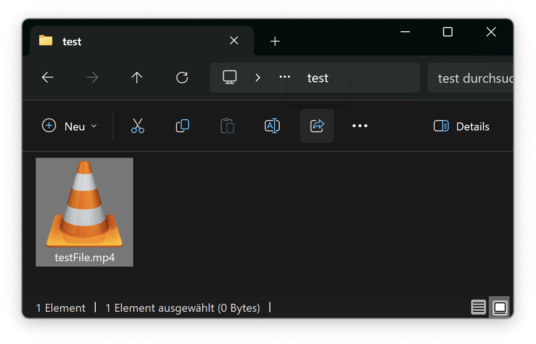
Task: Add a new Explorer tab
Action: (x=275, y=41)
